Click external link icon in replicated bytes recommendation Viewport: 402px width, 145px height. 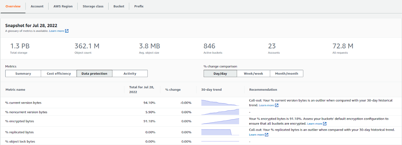click(x=267, y=135)
